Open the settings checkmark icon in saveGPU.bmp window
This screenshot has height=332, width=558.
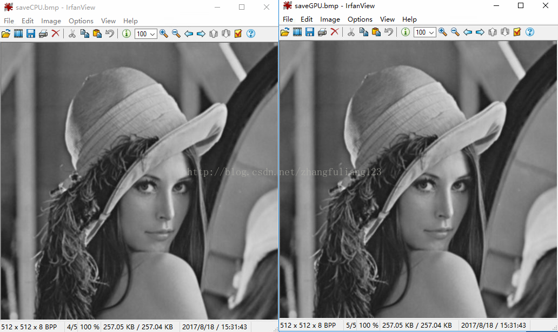pyautogui.click(x=517, y=32)
